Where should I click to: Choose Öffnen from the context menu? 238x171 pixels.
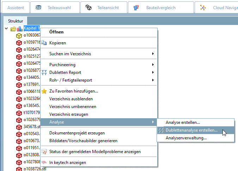56,32
